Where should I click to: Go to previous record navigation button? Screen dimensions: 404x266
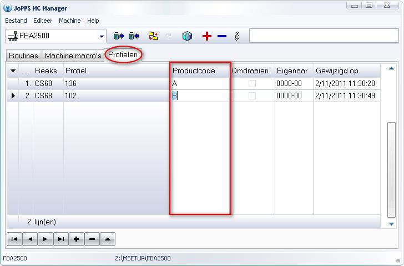tap(30, 239)
